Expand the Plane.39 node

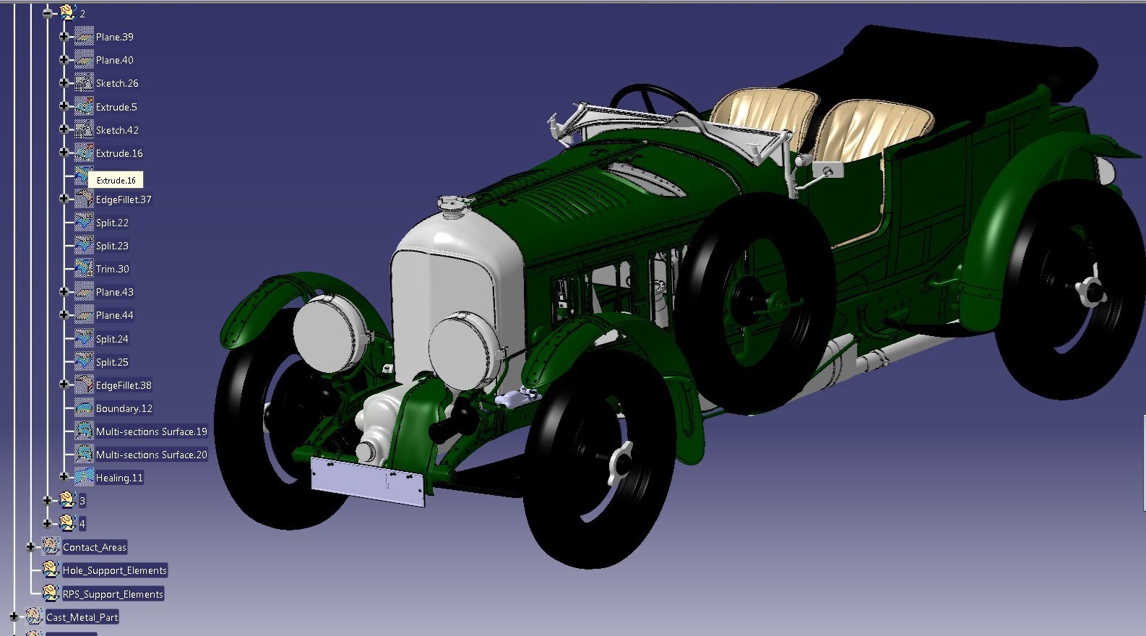(64, 36)
